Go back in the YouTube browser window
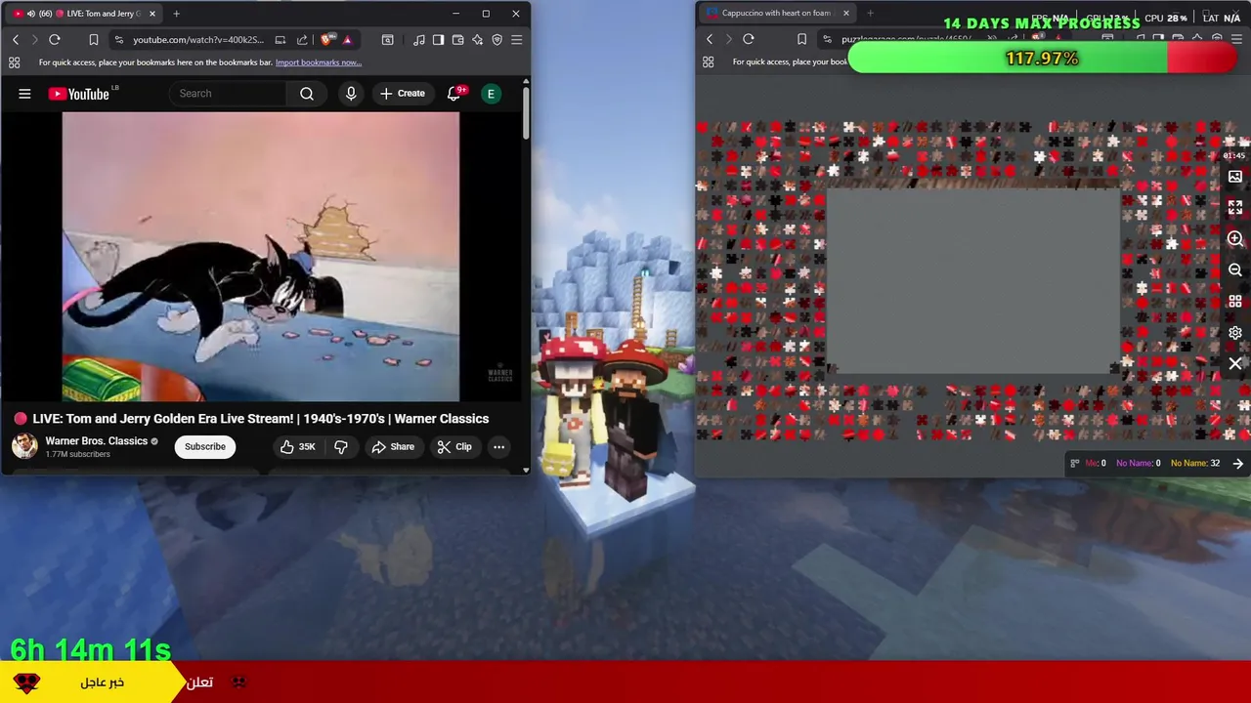This screenshot has width=1251, height=703. [16, 40]
